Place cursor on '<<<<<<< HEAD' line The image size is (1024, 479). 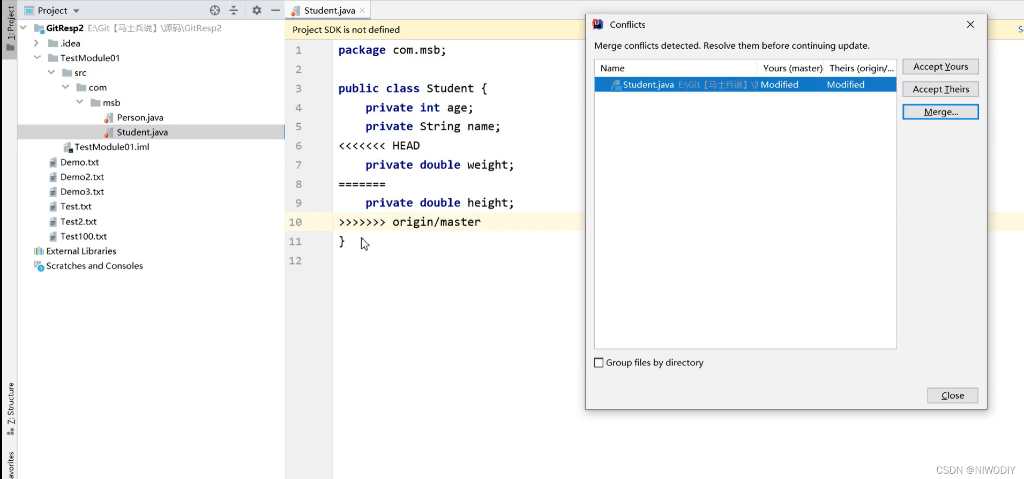point(379,146)
